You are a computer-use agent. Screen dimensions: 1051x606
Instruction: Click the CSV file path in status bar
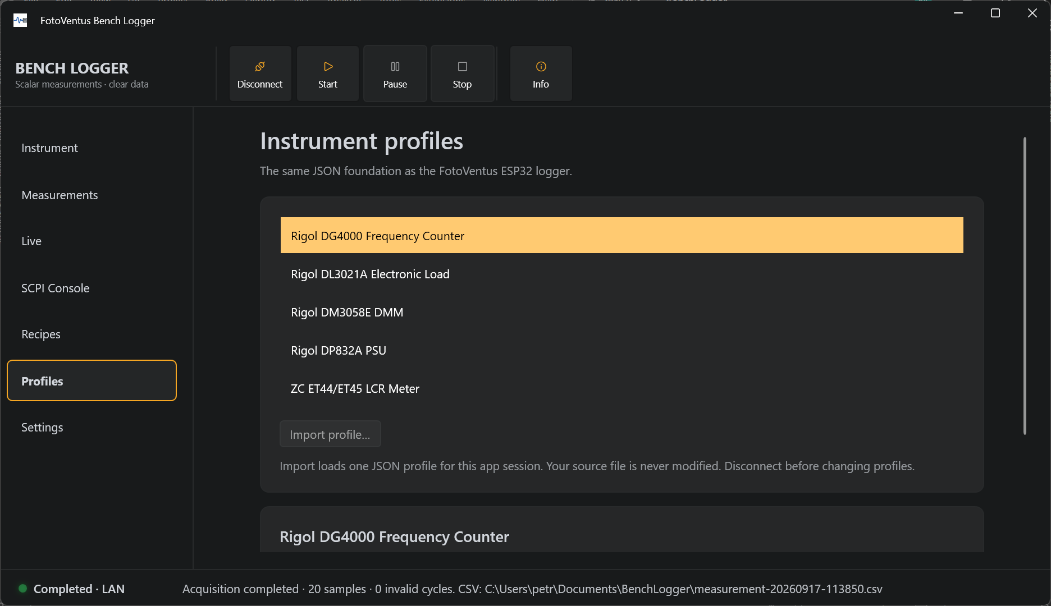click(x=683, y=589)
